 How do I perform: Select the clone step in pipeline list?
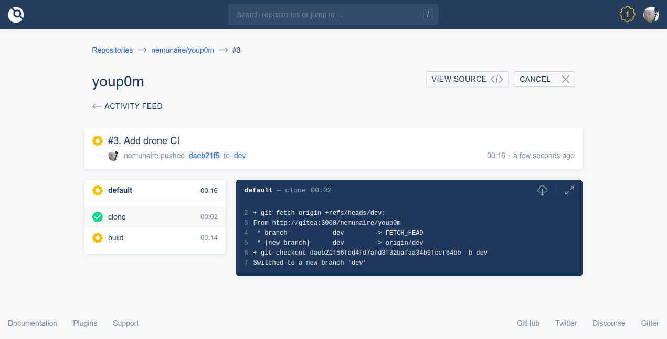click(x=155, y=217)
